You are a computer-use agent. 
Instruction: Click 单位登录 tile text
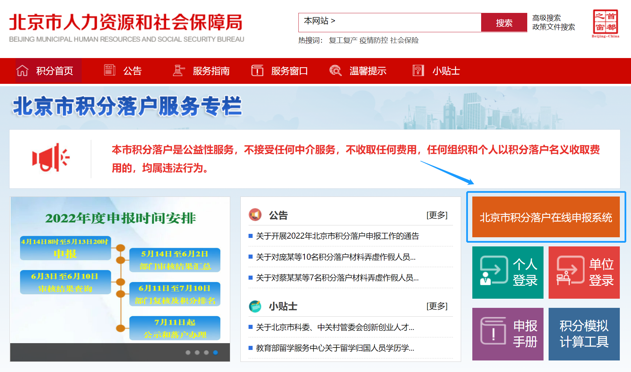point(601,272)
